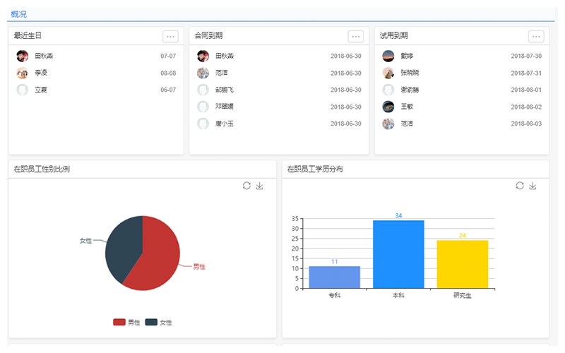The width and height of the screenshot is (565, 353).
Task: Open 范洁 entry dated 2018-08-03
Action: [407, 124]
